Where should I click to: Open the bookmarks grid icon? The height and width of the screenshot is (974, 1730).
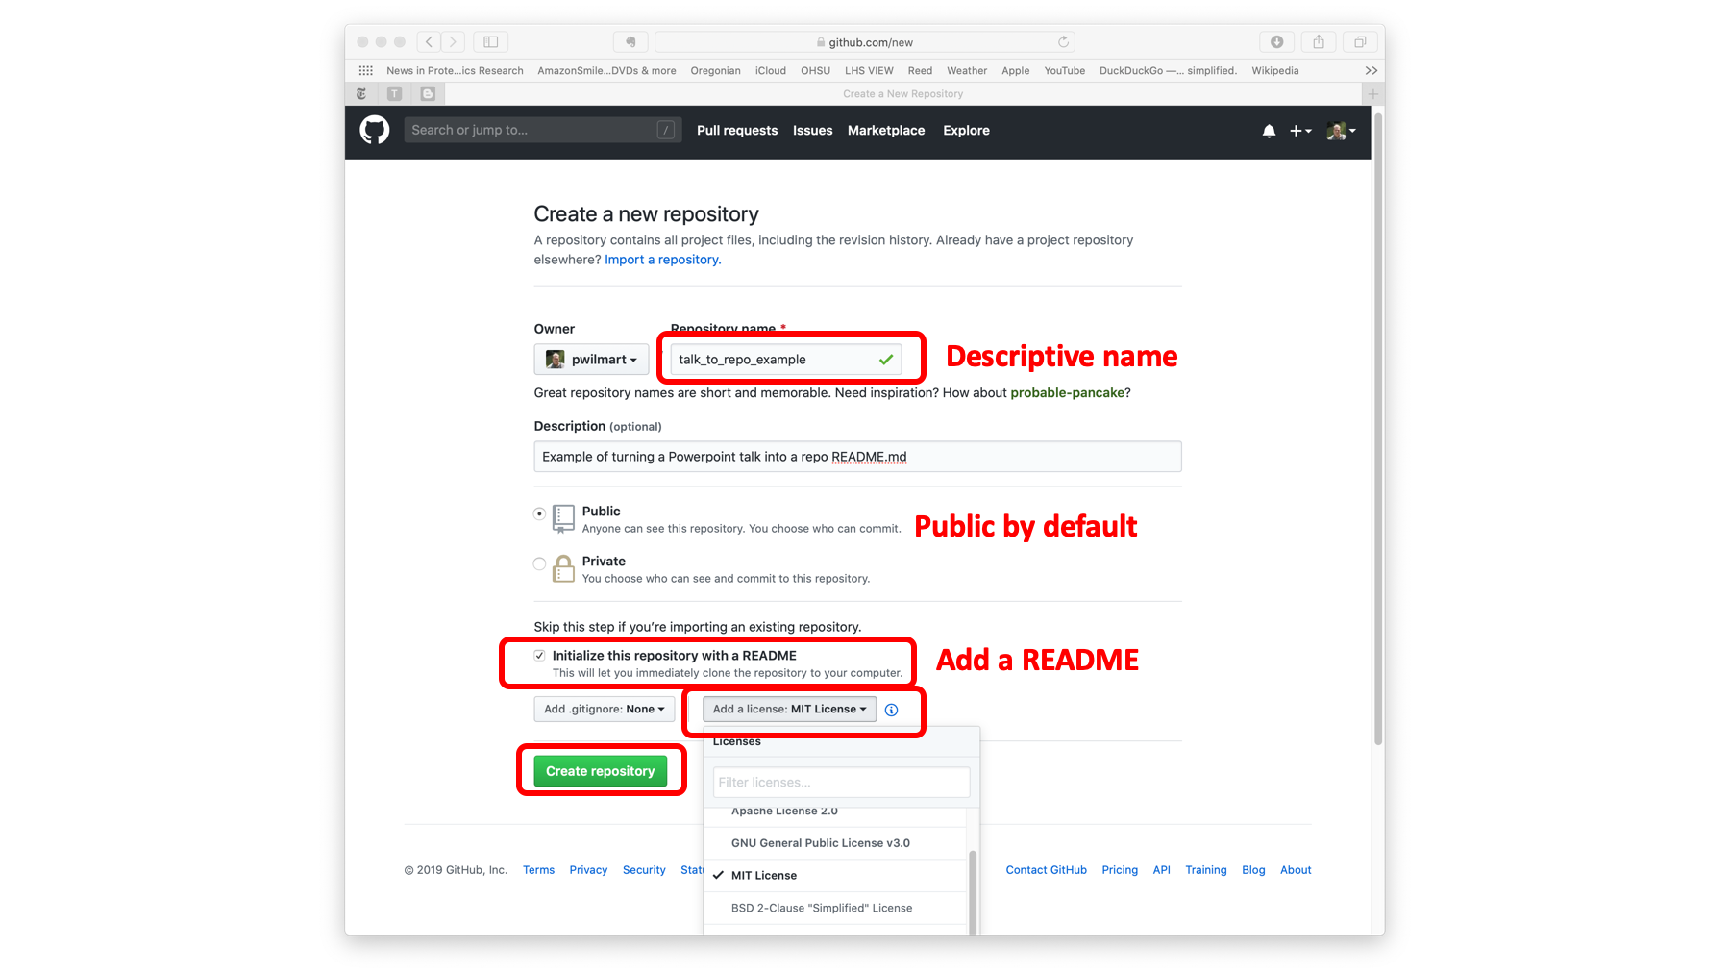point(366,70)
